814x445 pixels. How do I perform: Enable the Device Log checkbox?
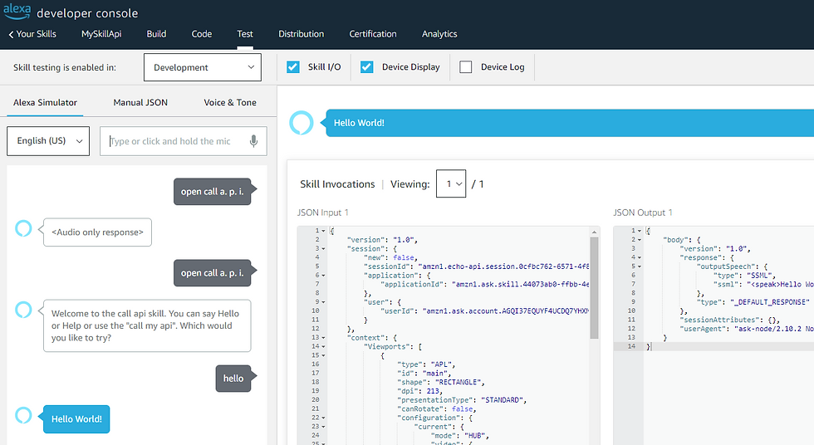[466, 67]
